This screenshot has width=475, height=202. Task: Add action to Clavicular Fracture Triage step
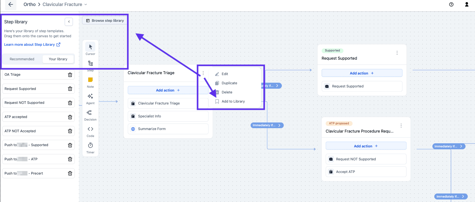tap(168, 90)
